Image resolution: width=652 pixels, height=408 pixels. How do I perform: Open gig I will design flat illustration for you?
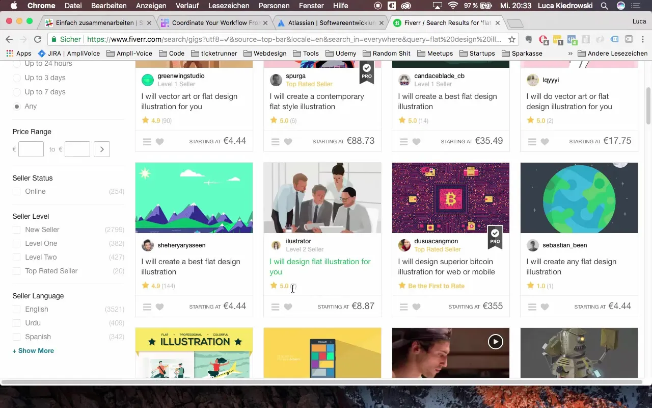(320, 267)
